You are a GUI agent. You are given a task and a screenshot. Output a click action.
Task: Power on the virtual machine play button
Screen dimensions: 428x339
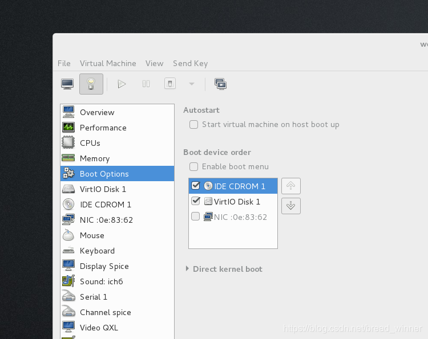click(x=122, y=84)
